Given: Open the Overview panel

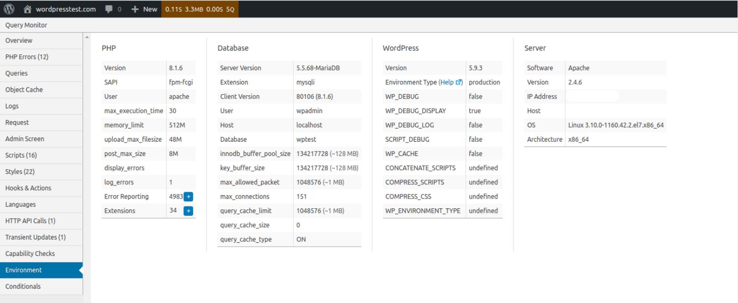Looking at the screenshot, I should click(x=41, y=41).
